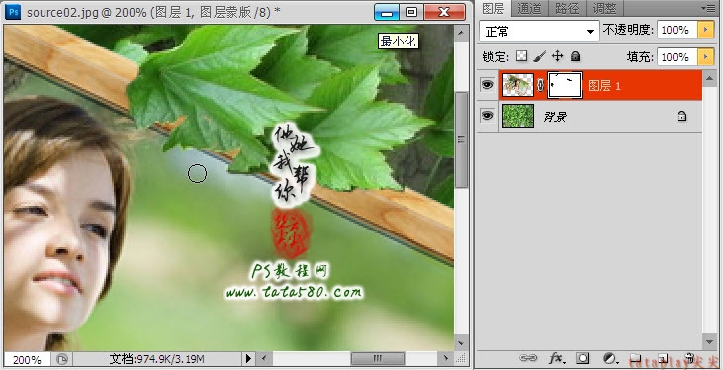Click the document scroll down arrow
This screenshot has width=723, height=370.
(461, 343)
